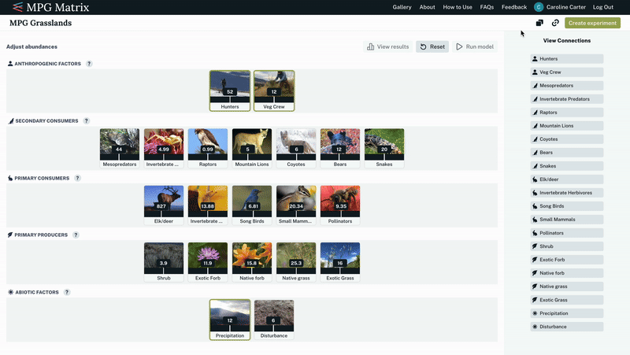Select the Shrub card

pos(164,262)
